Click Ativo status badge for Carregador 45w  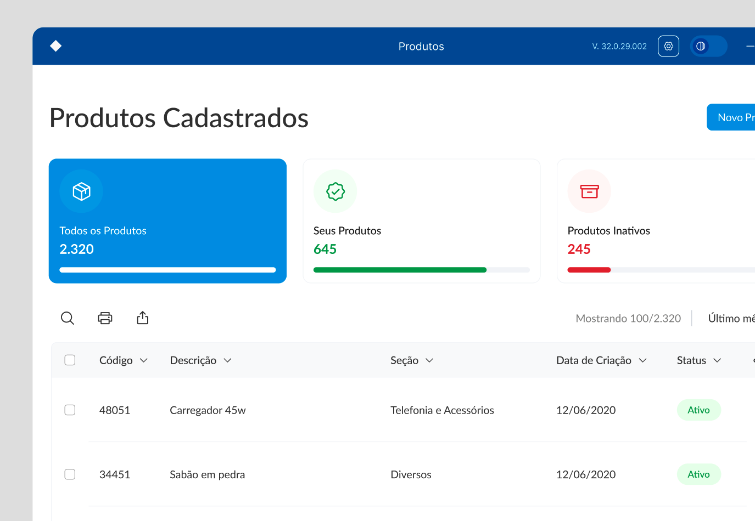point(698,410)
